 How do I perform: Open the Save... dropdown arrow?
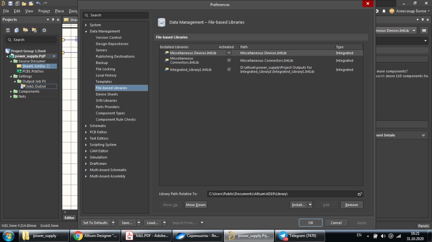tap(139, 223)
